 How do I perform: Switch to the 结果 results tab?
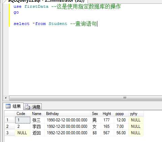(13, 106)
